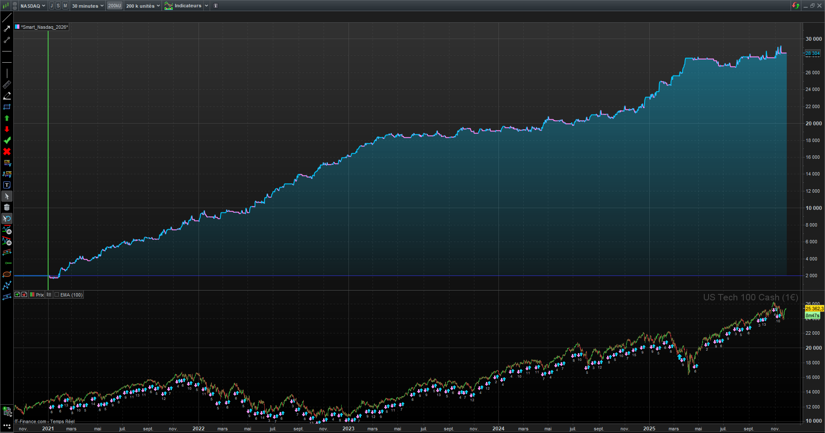Click the M monthly timeframe button
The width and height of the screenshot is (825, 433).
(65, 6)
